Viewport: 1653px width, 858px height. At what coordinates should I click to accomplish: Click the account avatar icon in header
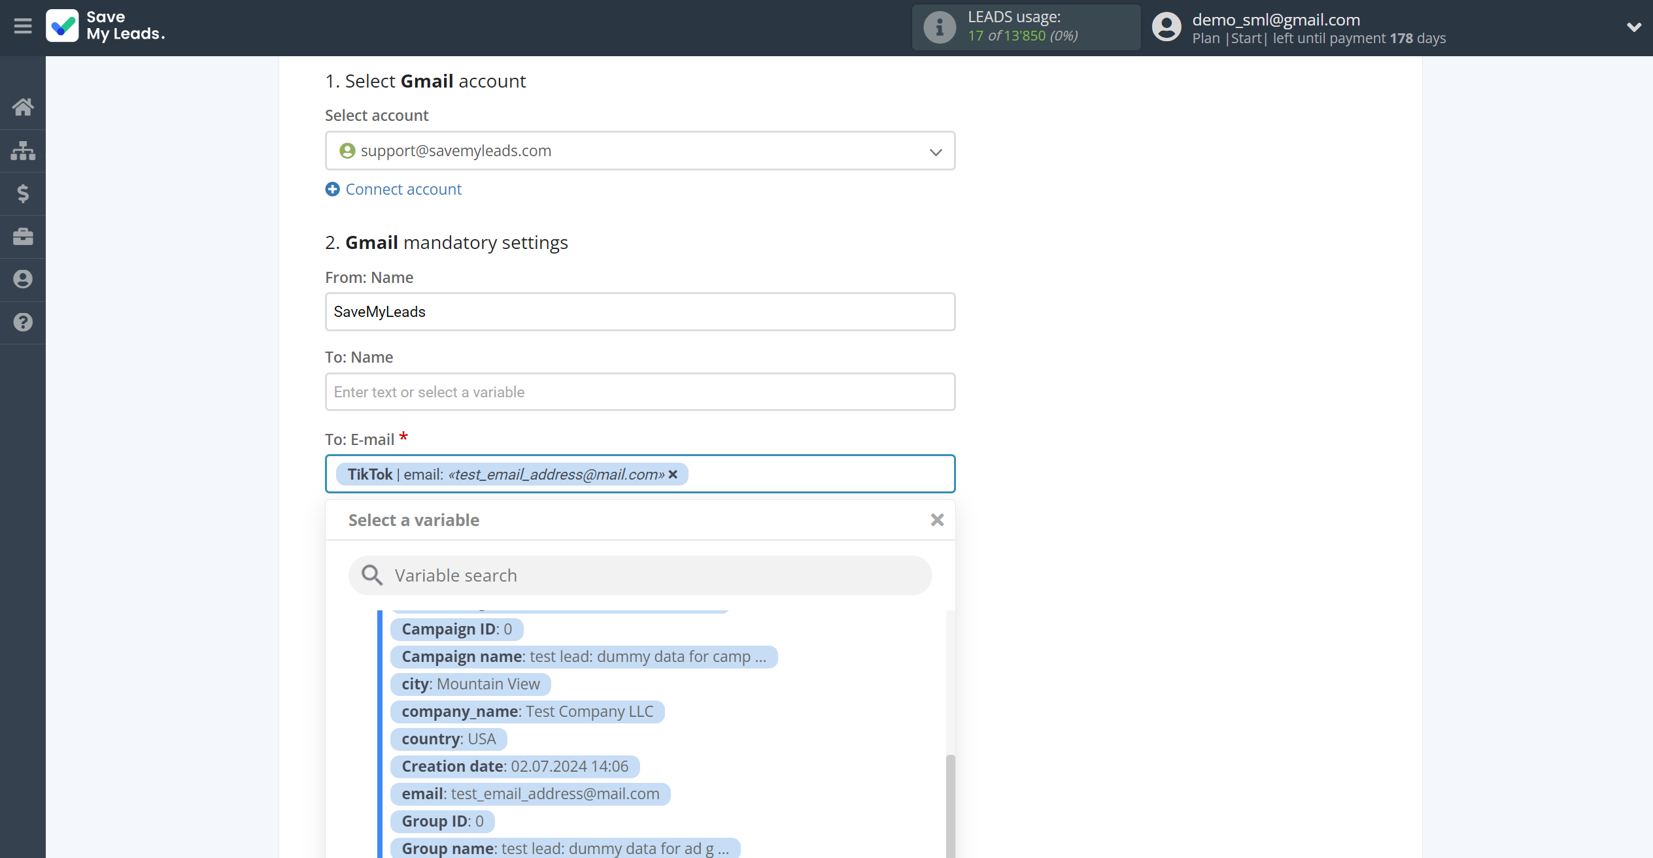point(1167,27)
